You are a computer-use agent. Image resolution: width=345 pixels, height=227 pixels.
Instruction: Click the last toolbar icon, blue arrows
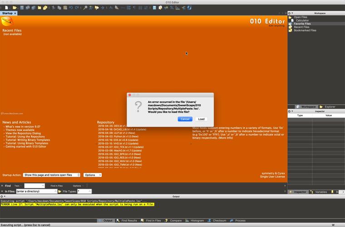click(x=189, y=8)
